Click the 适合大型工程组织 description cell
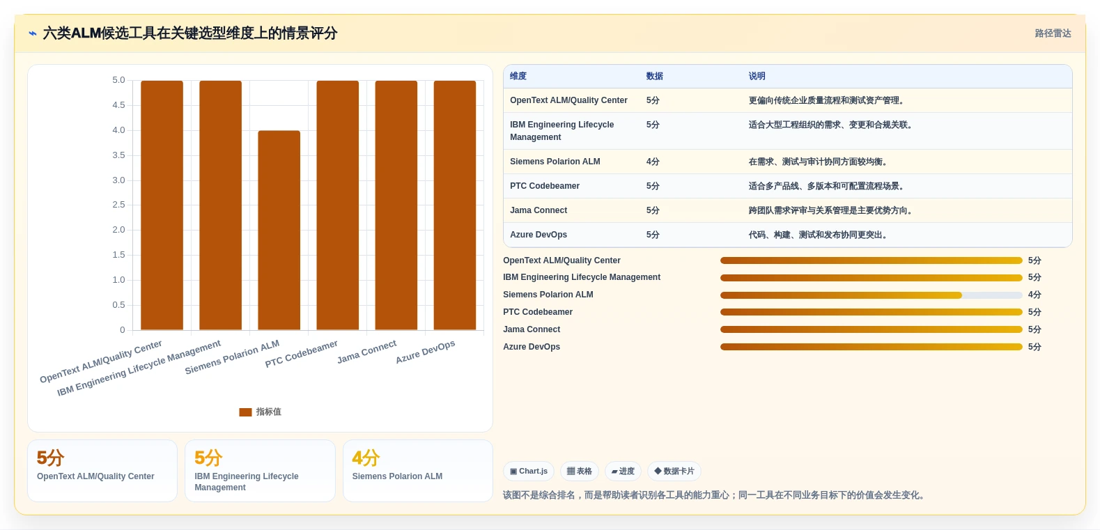The width and height of the screenshot is (1100, 530). click(x=832, y=125)
